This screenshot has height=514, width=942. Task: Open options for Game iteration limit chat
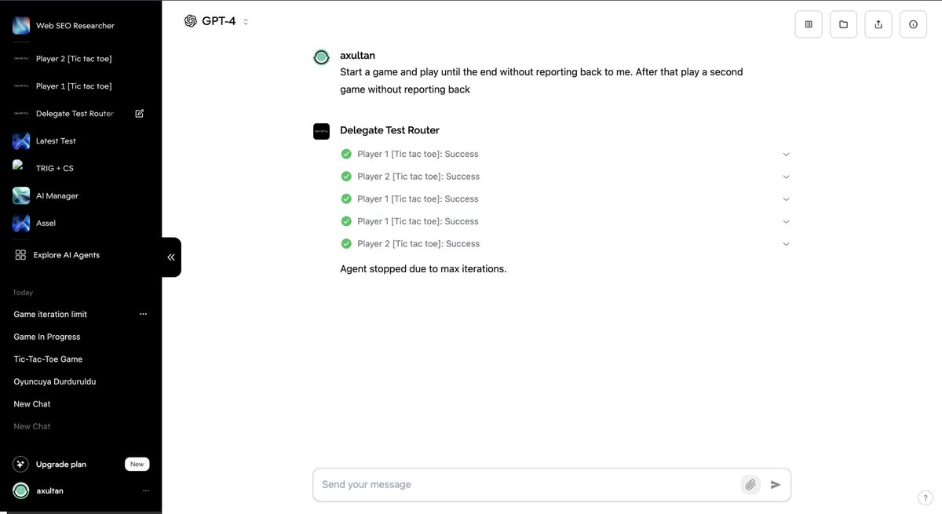pos(143,315)
